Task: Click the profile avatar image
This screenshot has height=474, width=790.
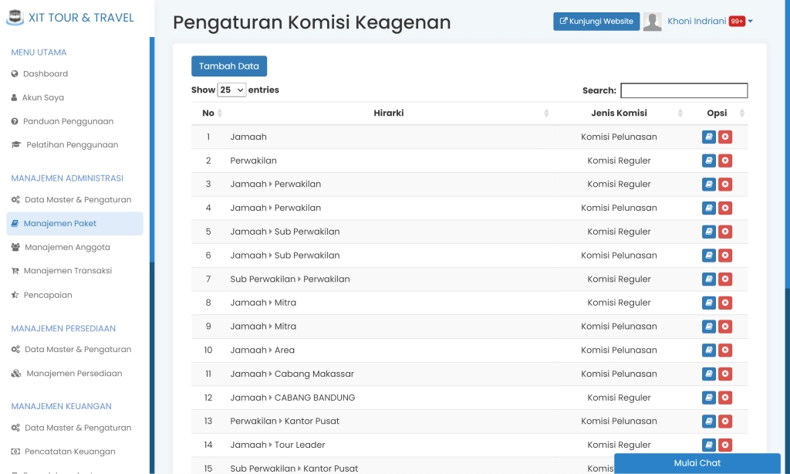Action: click(x=653, y=21)
